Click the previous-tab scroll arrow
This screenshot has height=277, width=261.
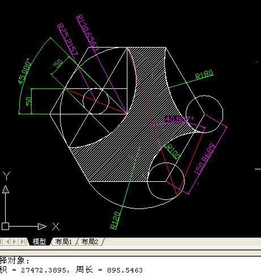8,241
